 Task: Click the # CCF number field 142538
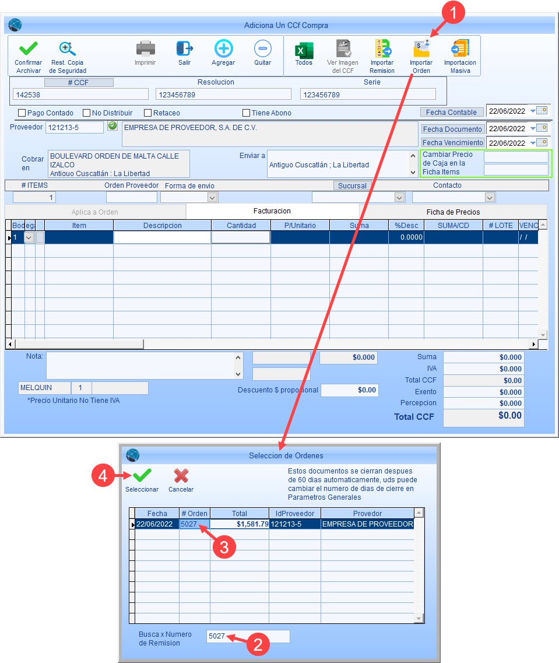[80, 94]
